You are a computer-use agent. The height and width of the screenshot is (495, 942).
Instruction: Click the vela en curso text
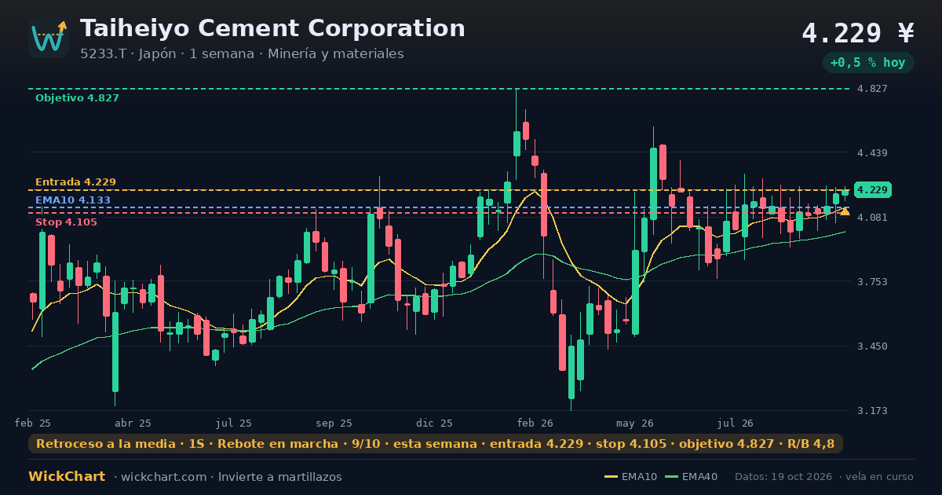(x=880, y=477)
